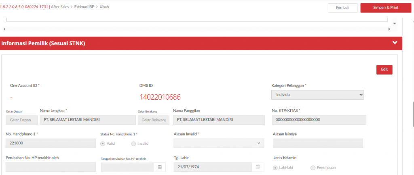Image resolution: width=414 pixels, height=175 pixels.
Task: Click the No. KTP/KITAS field
Action: coord(319,120)
